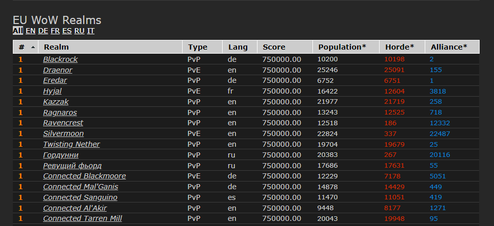Show only FR realms

[55, 31]
